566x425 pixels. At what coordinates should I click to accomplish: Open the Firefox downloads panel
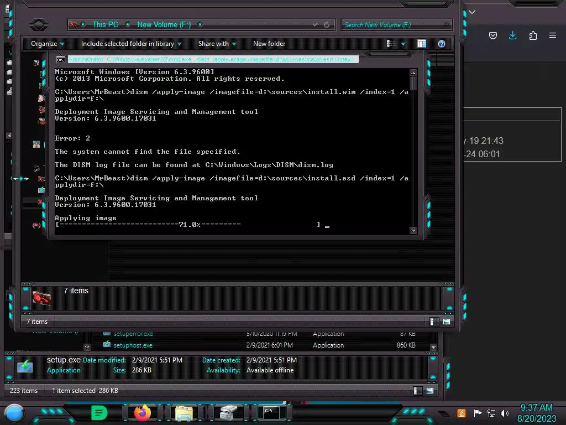(x=512, y=35)
